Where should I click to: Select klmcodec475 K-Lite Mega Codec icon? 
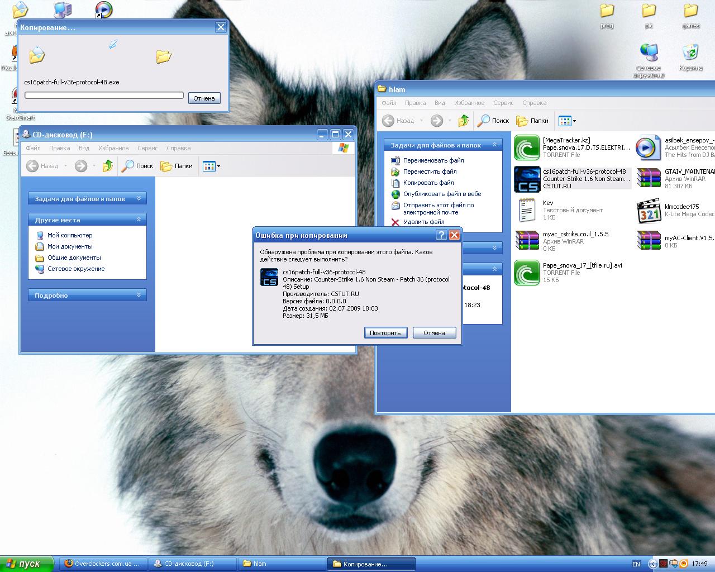(649, 210)
